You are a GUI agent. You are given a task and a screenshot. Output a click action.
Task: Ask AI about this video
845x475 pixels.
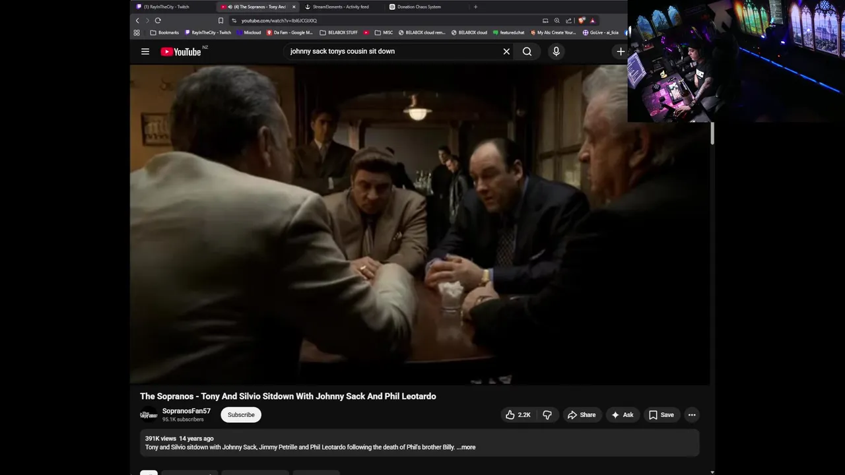(623, 415)
